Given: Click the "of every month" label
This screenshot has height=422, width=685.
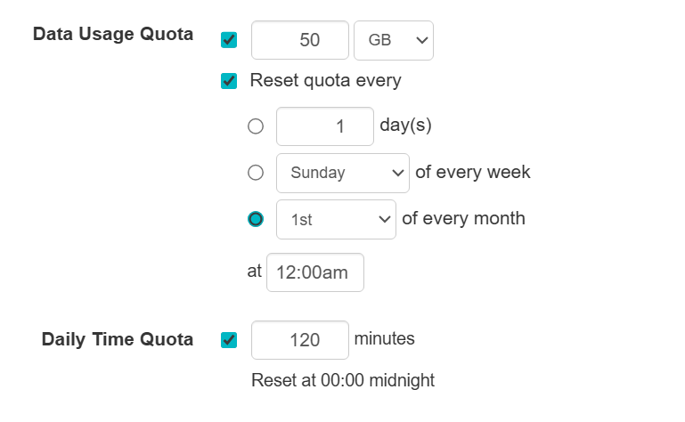Looking at the screenshot, I should pos(463,218).
